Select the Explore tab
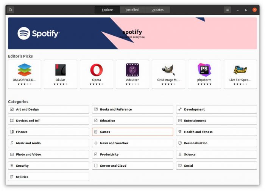265x191 pixels. pyautogui.click(x=107, y=10)
